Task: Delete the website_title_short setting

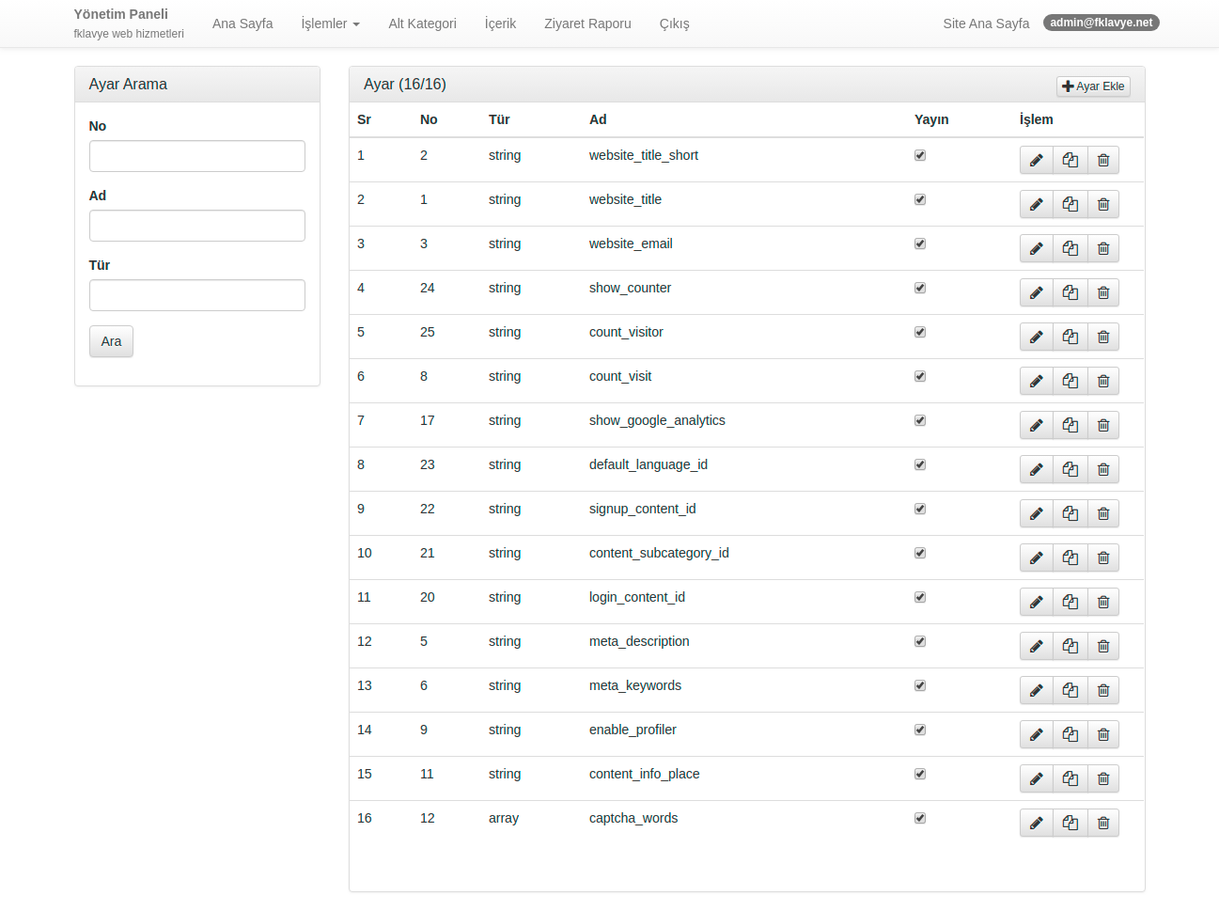Action: [1103, 160]
